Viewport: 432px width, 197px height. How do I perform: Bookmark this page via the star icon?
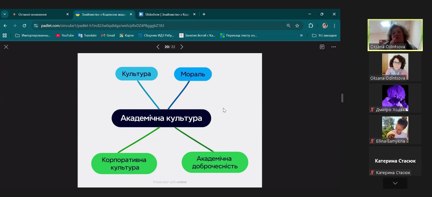click(x=297, y=25)
